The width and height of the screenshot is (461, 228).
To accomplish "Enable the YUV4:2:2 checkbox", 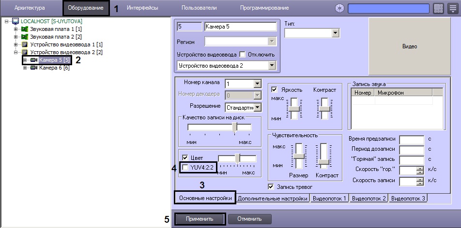I will (x=185, y=167).
